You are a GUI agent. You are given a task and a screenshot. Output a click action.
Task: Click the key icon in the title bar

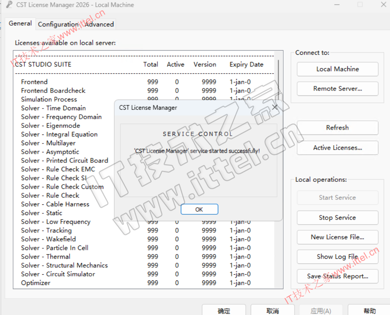point(9,5)
